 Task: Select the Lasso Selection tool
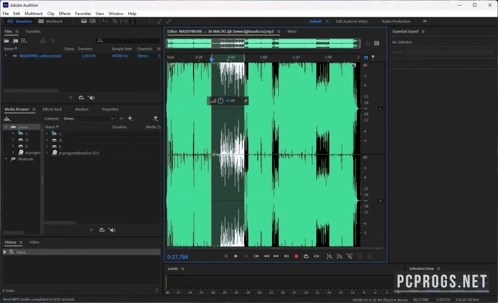(151, 21)
